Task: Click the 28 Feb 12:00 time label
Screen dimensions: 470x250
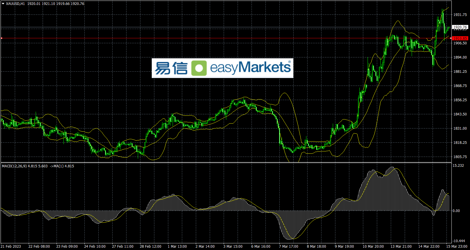Action: pyautogui.click(x=151, y=247)
